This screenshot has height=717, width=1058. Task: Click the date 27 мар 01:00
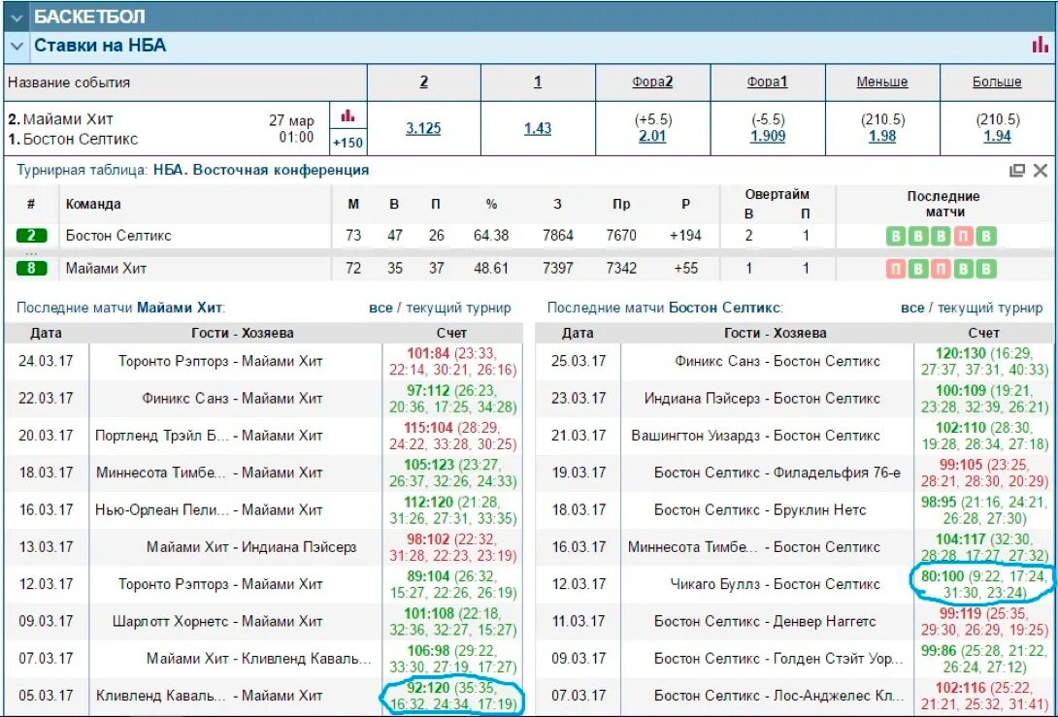(x=291, y=129)
